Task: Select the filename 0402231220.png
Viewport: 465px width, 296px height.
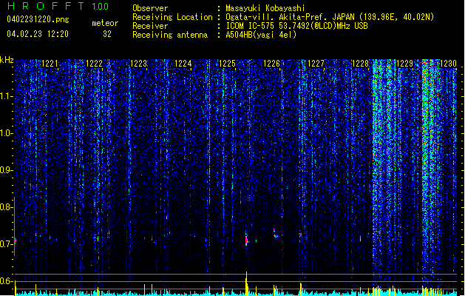Action: (x=38, y=19)
